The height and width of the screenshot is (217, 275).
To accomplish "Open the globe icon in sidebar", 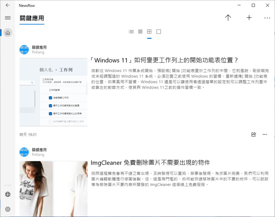I will point(8,194).
